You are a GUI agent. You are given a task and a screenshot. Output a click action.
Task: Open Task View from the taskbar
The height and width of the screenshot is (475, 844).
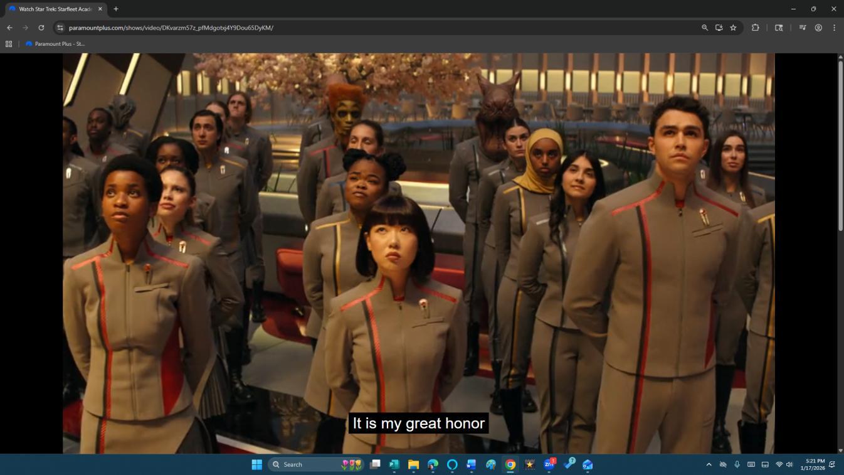tap(375, 464)
